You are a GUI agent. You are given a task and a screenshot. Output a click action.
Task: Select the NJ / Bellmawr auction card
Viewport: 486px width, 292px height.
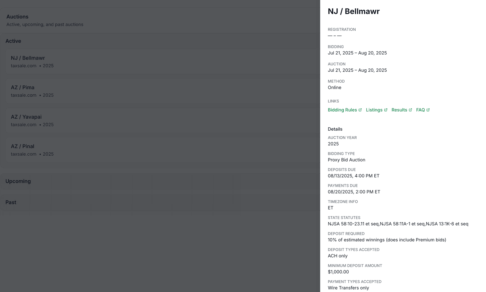pyautogui.click(x=101, y=61)
